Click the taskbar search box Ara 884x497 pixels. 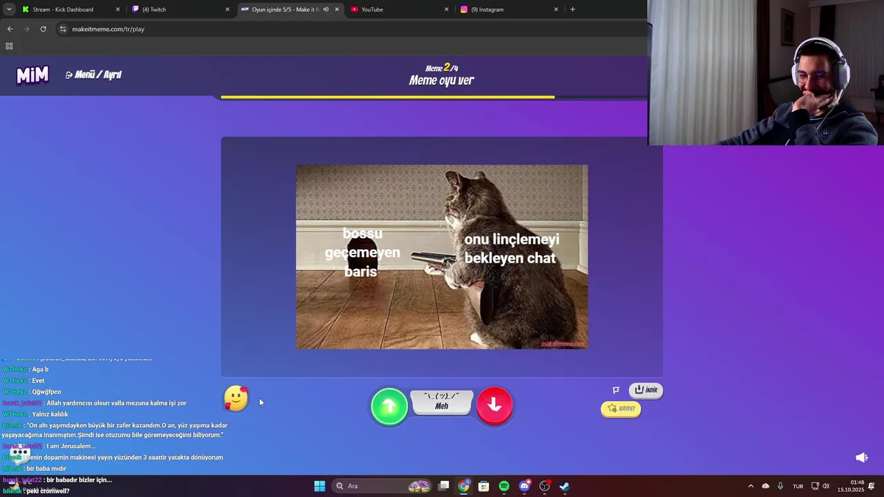coord(383,486)
